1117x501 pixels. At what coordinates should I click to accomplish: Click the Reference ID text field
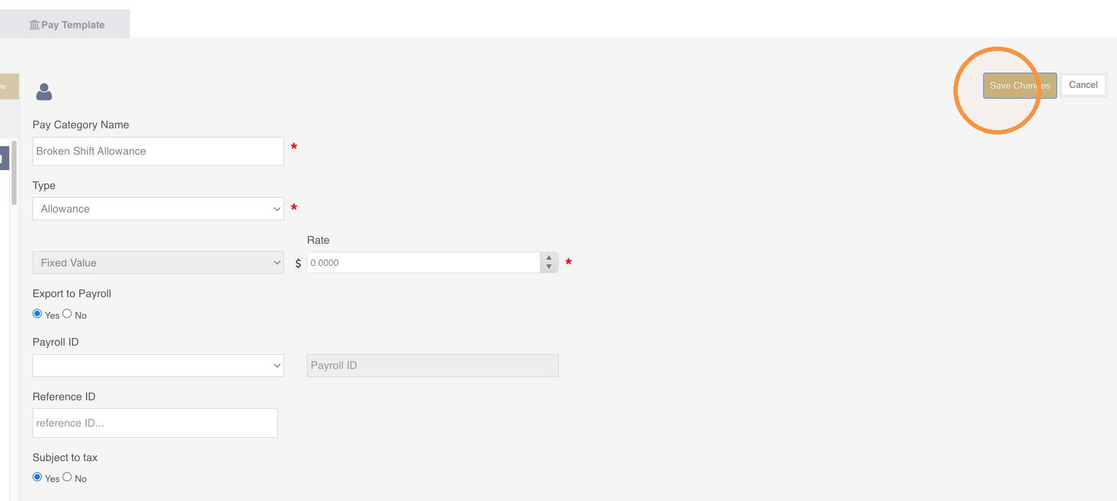coord(155,423)
